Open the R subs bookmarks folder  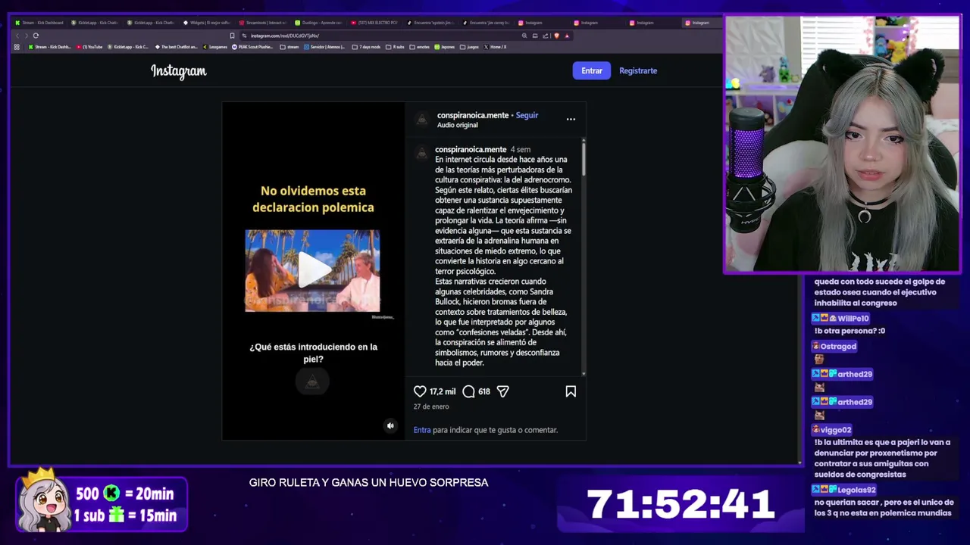point(396,47)
